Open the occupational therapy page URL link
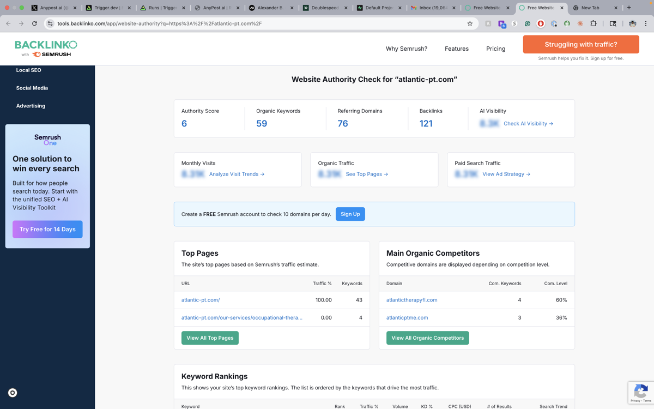654x409 pixels. [242, 317]
